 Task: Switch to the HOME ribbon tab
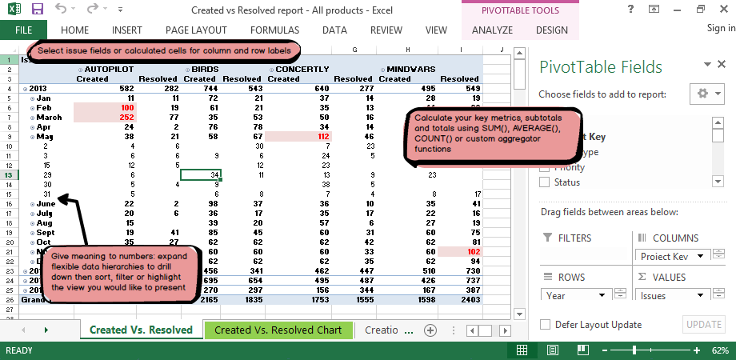(74, 30)
